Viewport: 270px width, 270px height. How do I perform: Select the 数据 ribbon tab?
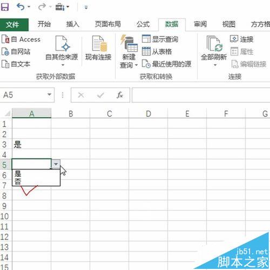tap(172, 24)
